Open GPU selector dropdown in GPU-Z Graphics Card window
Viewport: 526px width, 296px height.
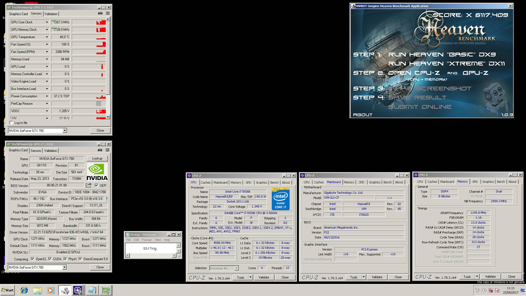[65, 267]
